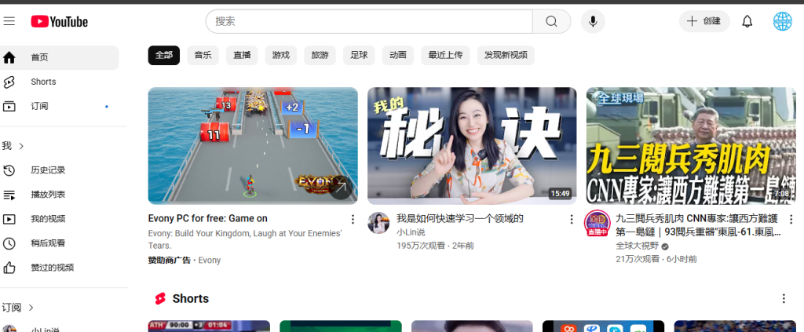Screen dimensions: 804x332
Task: Click inside the 搜索 search field
Action: pyautogui.click(x=369, y=21)
